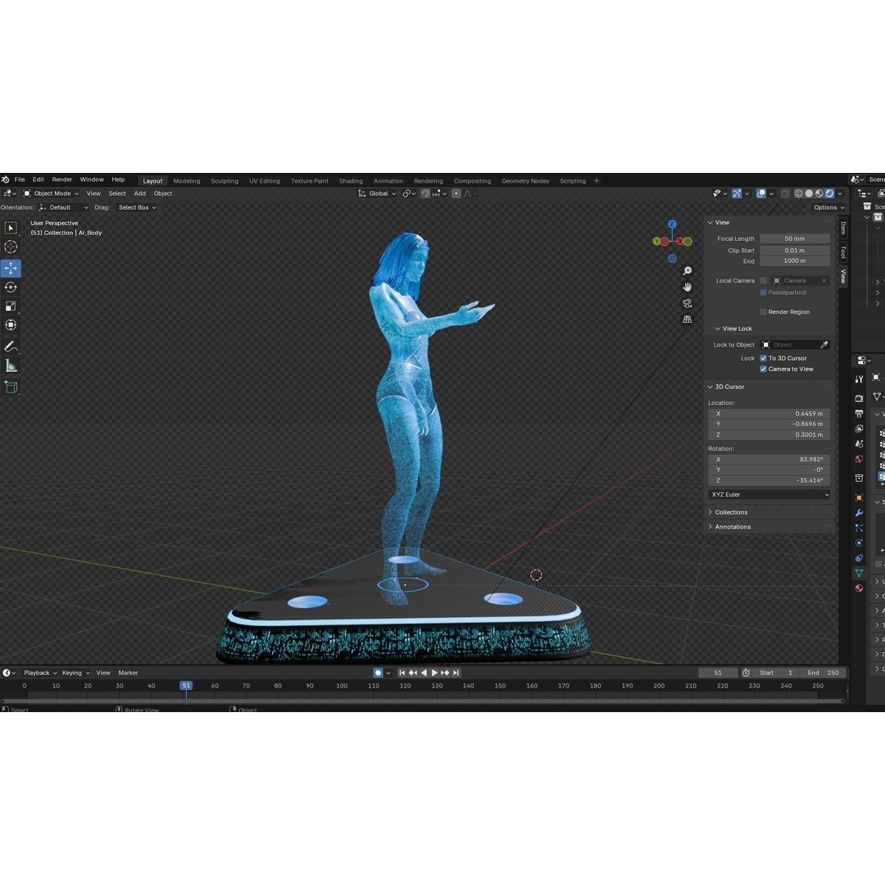Toggle the Passepartout checkbox
Viewport: 885px width, 885px height.
click(x=764, y=293)
